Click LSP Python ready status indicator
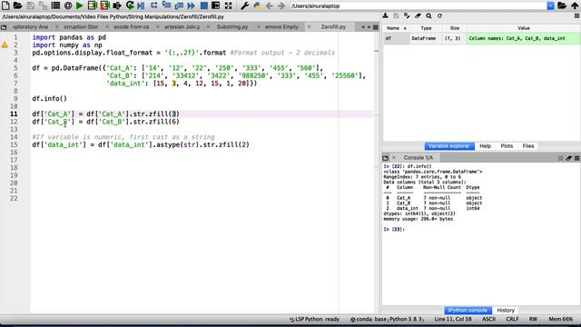 (x=315, y=319)
